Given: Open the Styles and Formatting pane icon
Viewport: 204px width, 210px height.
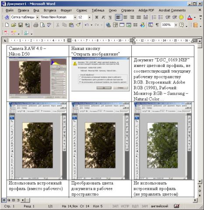Looking at the screenshot, I should 7,17.
